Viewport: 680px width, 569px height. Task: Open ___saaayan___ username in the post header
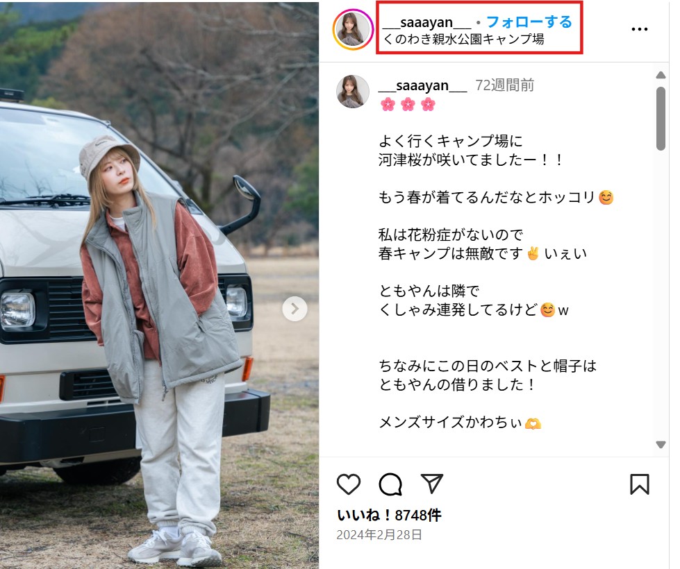426,22
